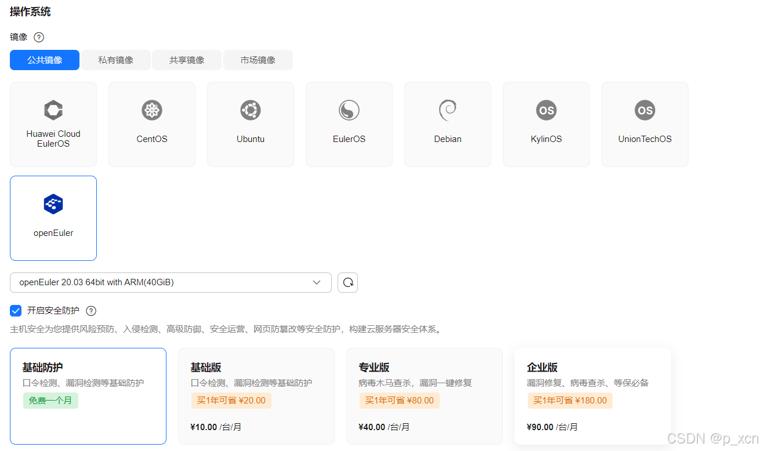
Task: Click the 买1年可省 ¥180.00 badge
Action: pyautogui.click(x=570, y=401)
